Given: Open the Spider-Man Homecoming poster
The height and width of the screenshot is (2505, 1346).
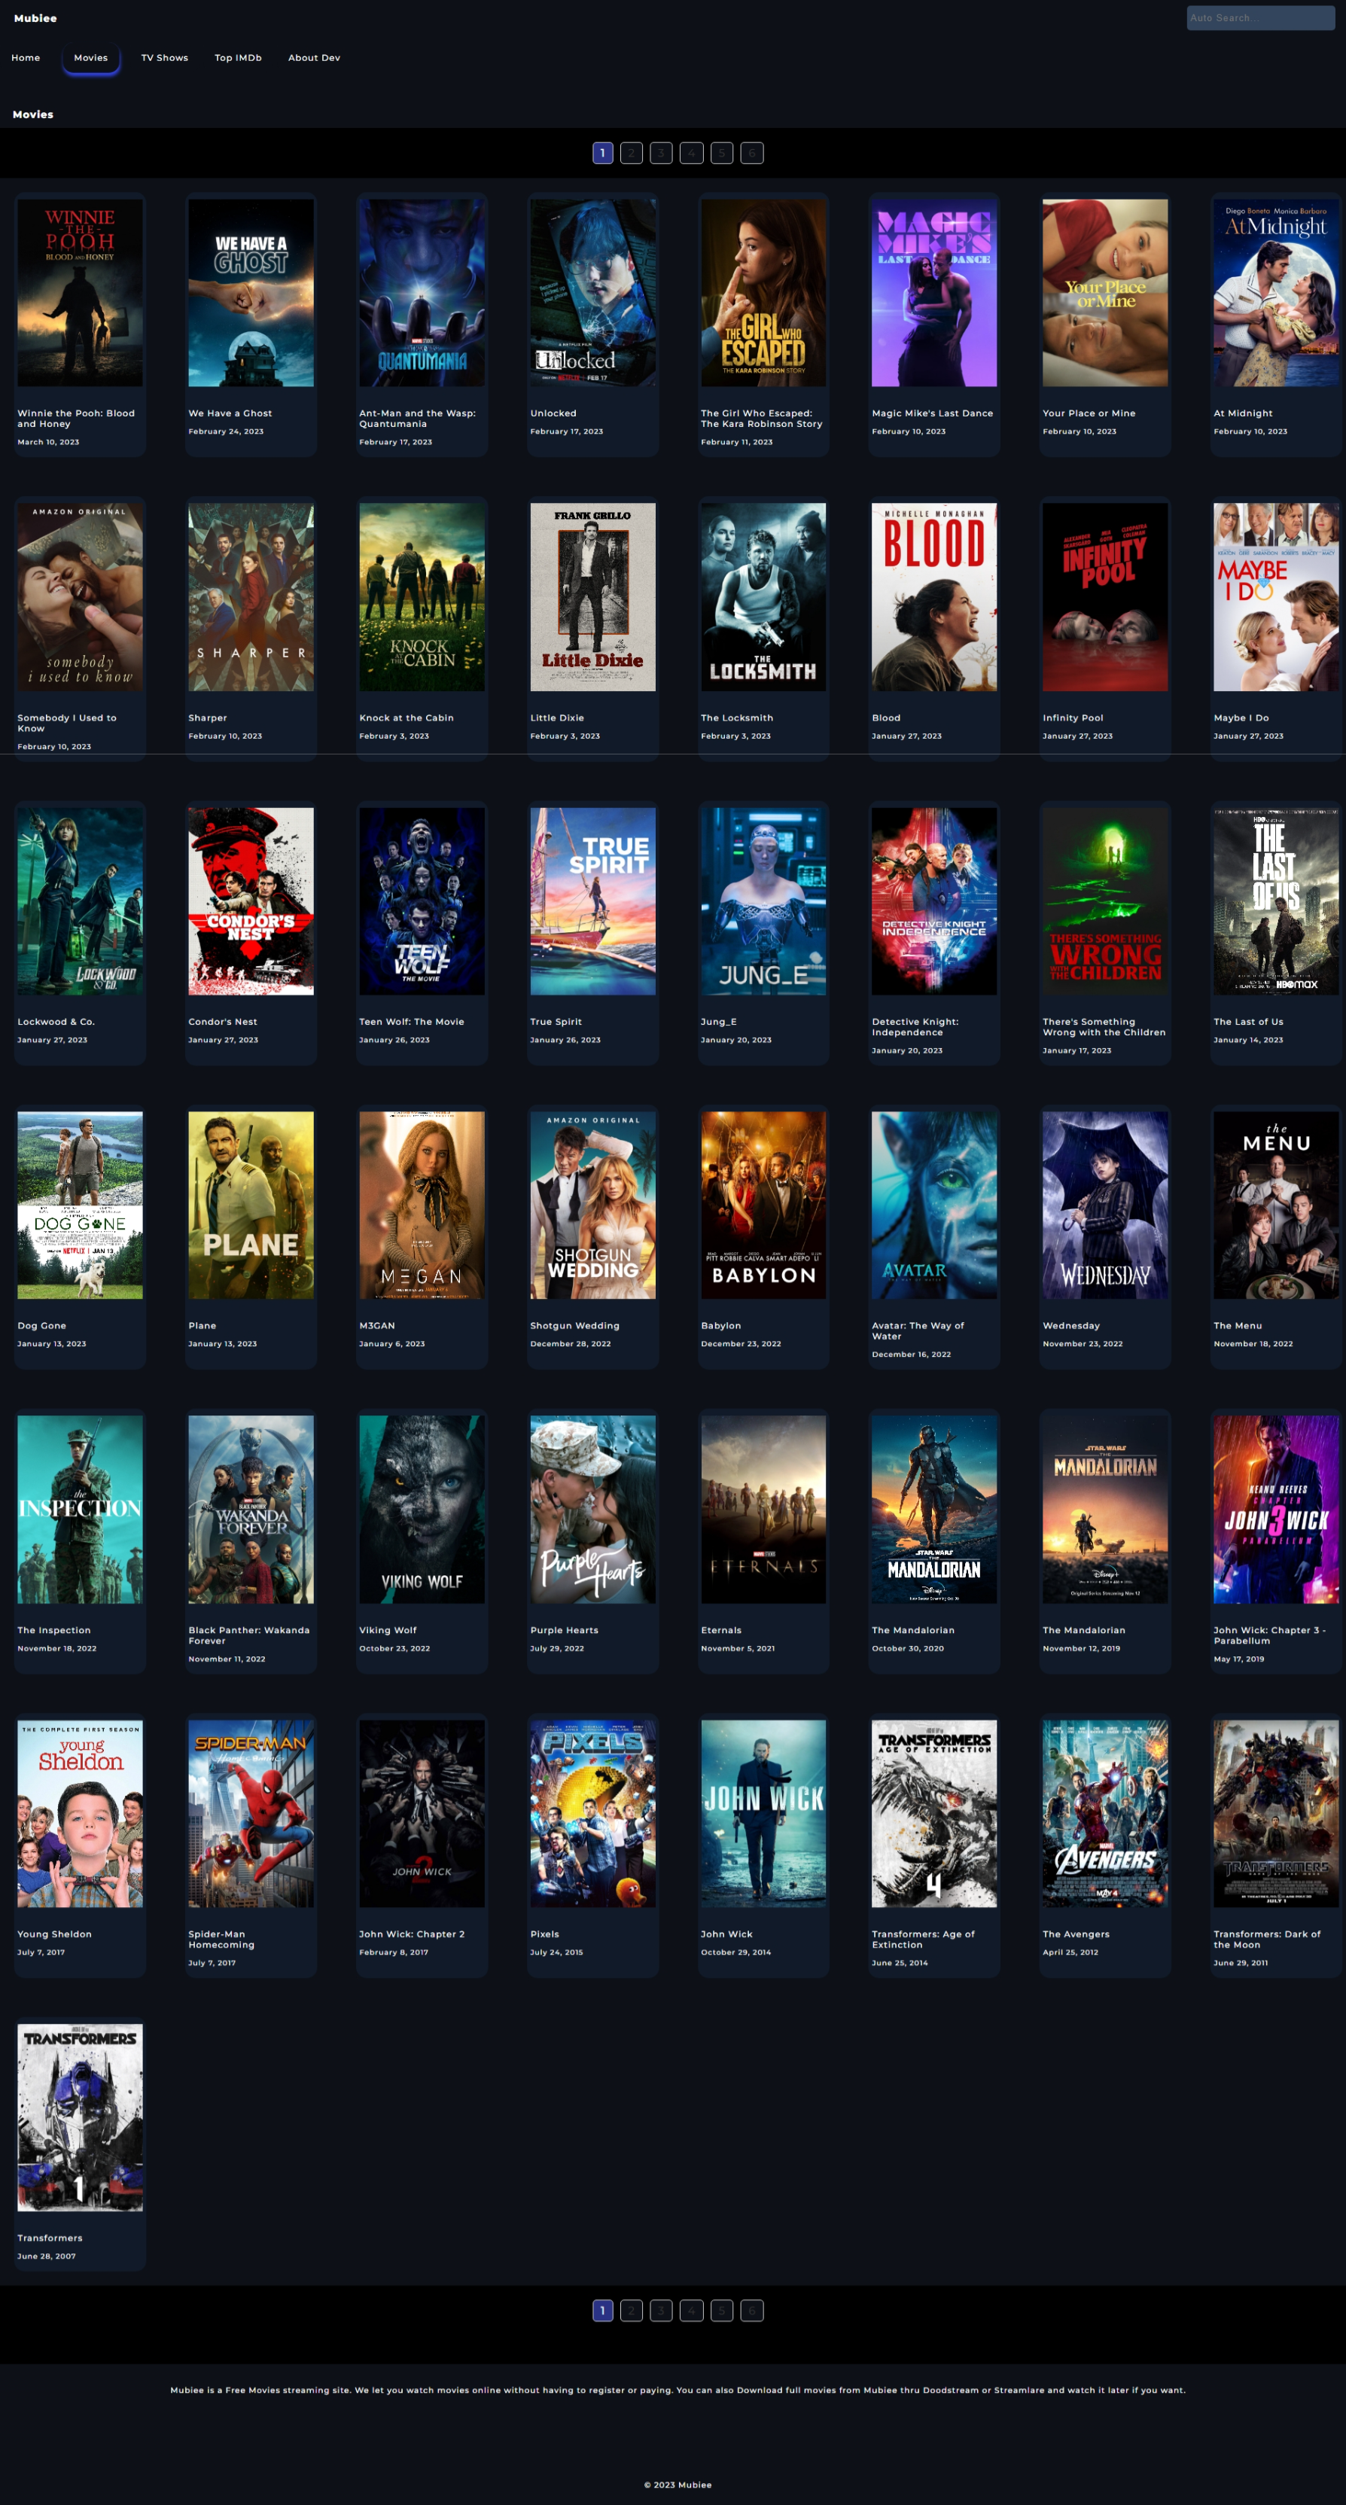Looking at the screenshot, I should (251, 1814).
